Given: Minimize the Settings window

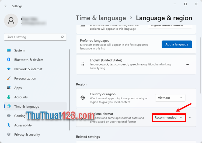Looking at the screenshot, I should 175,4.
